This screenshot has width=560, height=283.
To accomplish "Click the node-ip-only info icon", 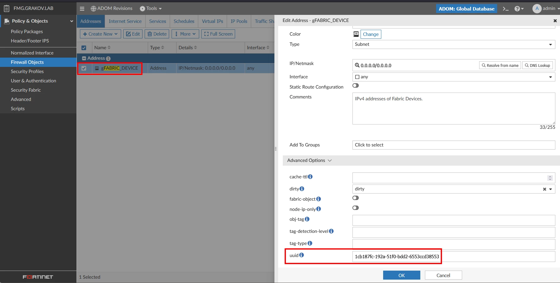I will tap(319, 209).
